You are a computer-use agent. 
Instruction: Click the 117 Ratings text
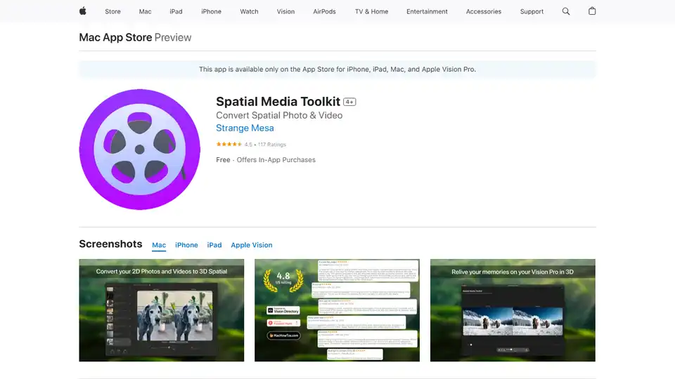pyautogui.click(x=272, y=145)
